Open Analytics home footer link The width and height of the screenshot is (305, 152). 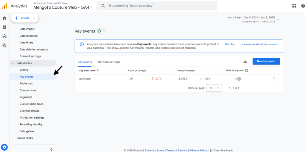[155, 151]
